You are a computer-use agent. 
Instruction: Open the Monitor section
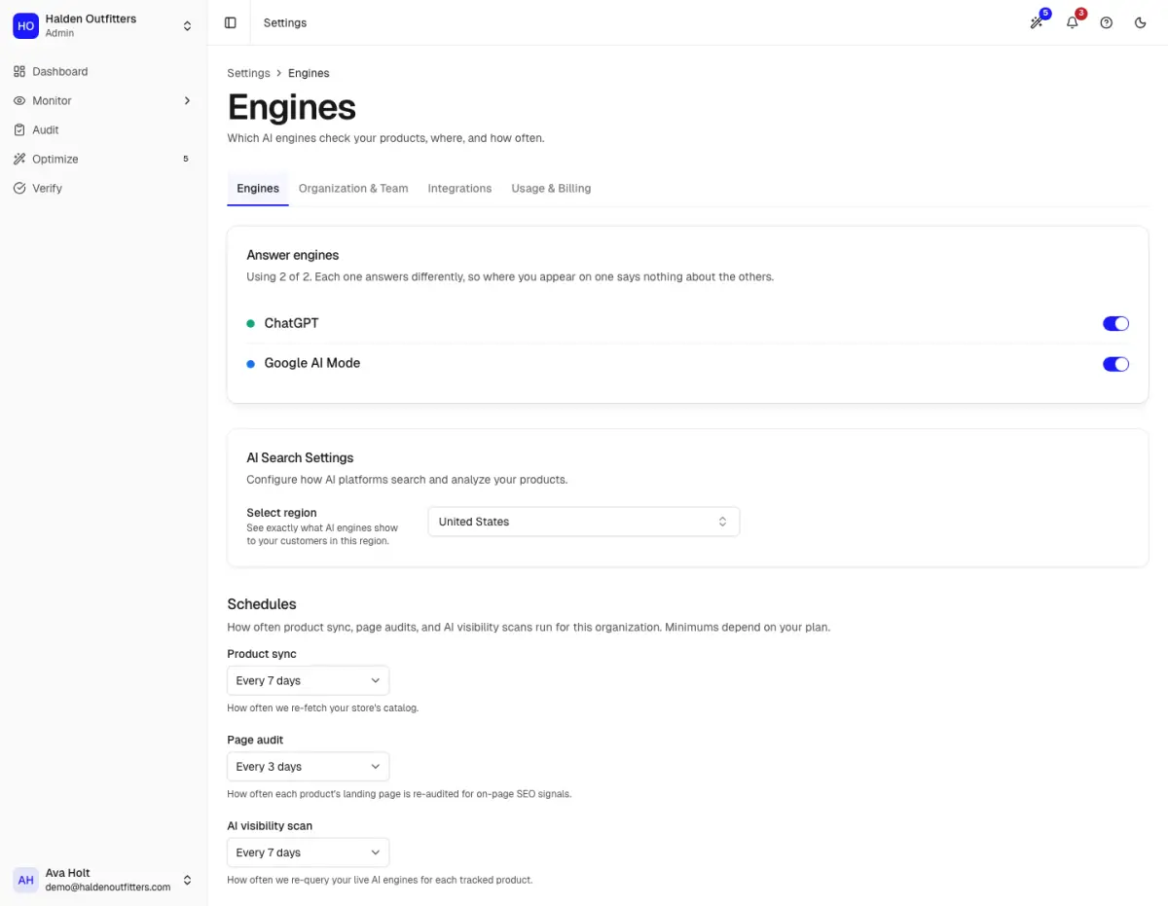tap(103, 100)
